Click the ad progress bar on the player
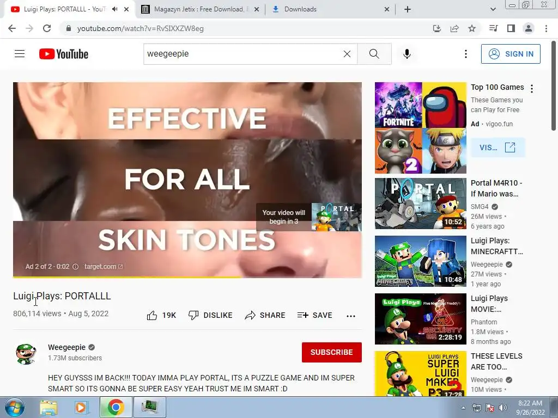The image size is (558, 418). 187,277
